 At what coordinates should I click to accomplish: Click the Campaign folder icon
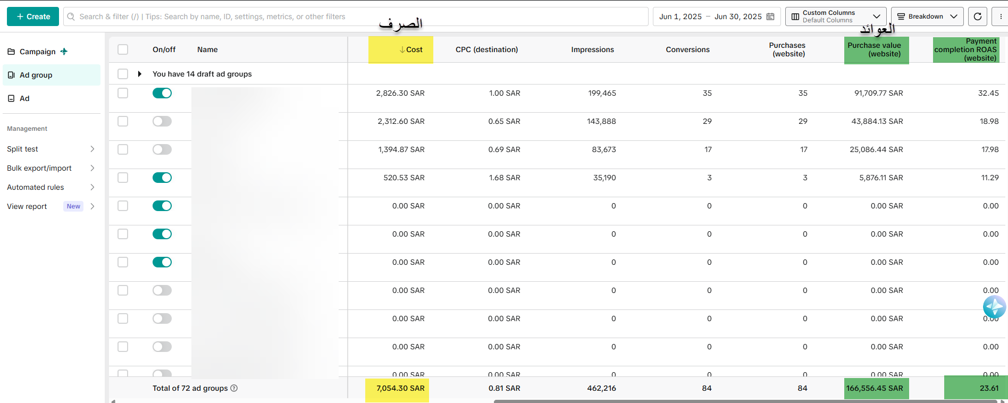click(x=11, y=52)
